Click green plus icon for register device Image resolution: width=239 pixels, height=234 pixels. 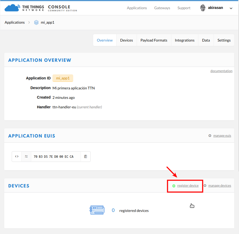pyautogui.click(x=174, y=186)
